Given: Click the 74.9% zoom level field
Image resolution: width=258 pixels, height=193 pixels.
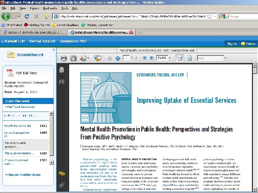Looking at the screenshot, I should point(162,58).
